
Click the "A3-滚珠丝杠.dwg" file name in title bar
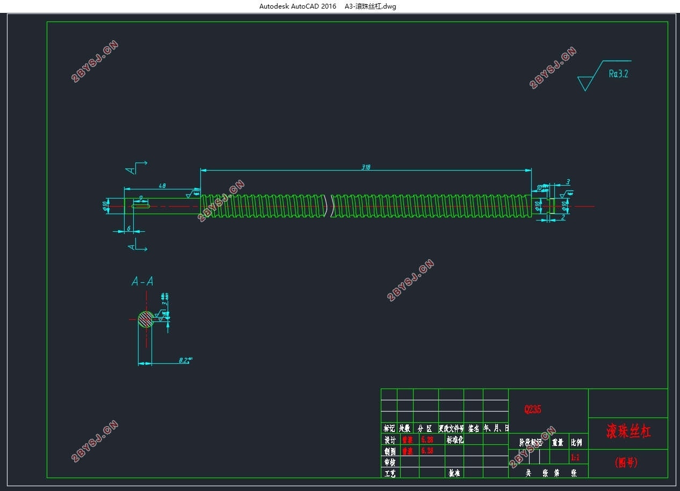371,6
